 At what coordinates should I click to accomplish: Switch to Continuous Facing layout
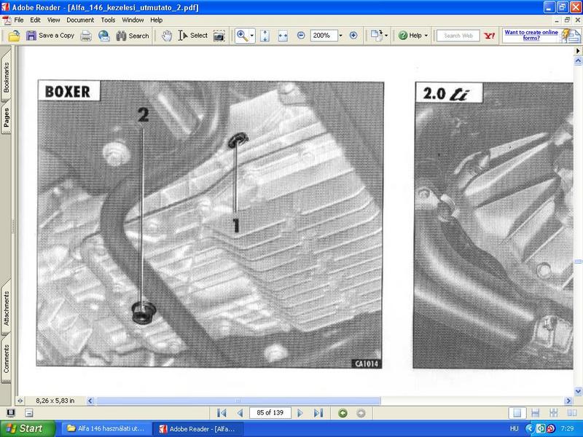(x=554, y=413)
